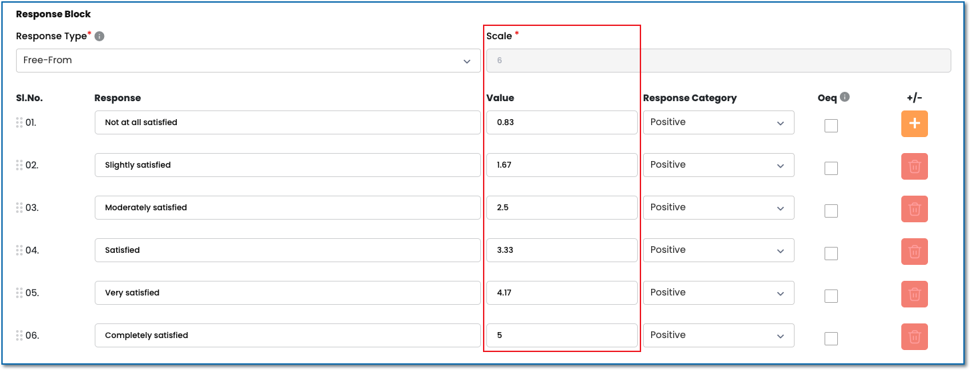Check Oeq box for Completely satisfied row

point(831,339)
